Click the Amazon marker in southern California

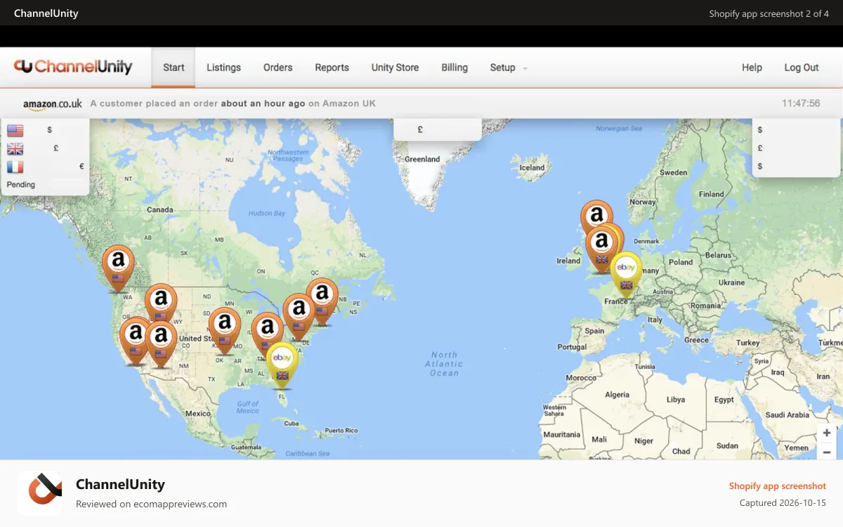[161, 344]
